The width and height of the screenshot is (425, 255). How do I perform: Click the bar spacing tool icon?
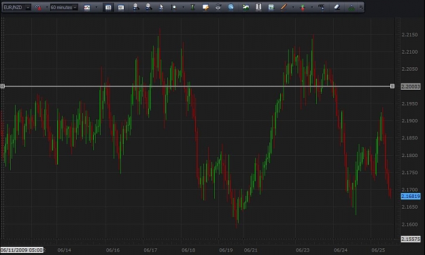coord(174,7)
